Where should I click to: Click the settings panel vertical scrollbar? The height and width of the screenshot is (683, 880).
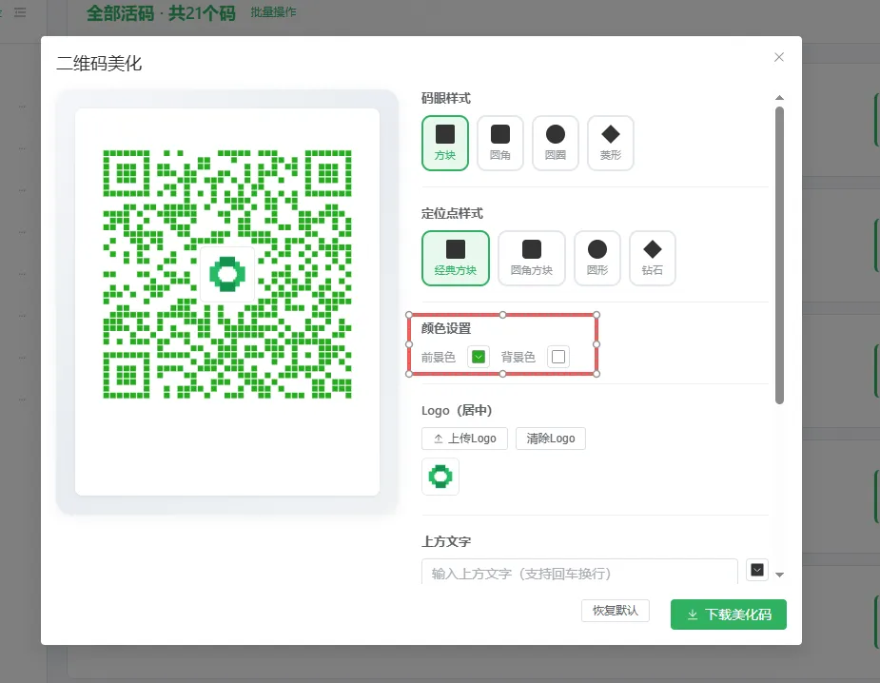click(779, 255)
